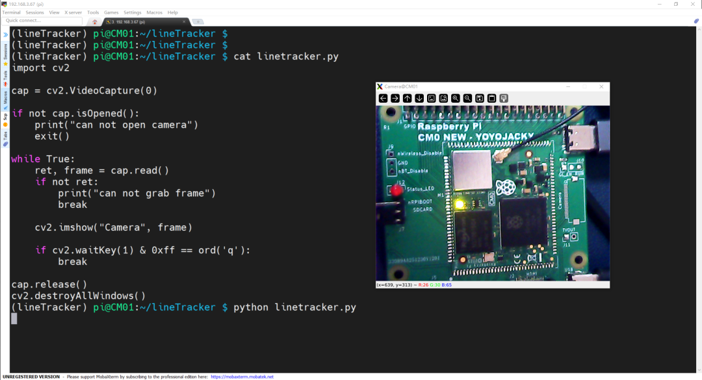Select the 3. 192.168.3.67 (pi) session tab
Image resolution: width=702 pixels, height=380 pixels.
coord(146,22)
